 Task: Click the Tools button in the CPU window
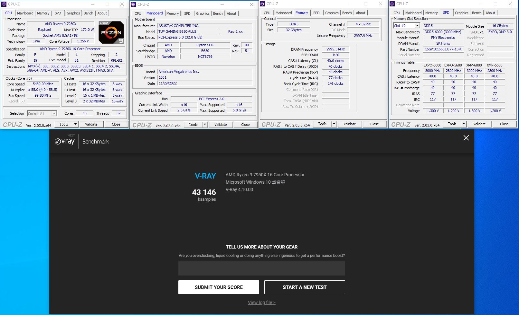(64, 124)
